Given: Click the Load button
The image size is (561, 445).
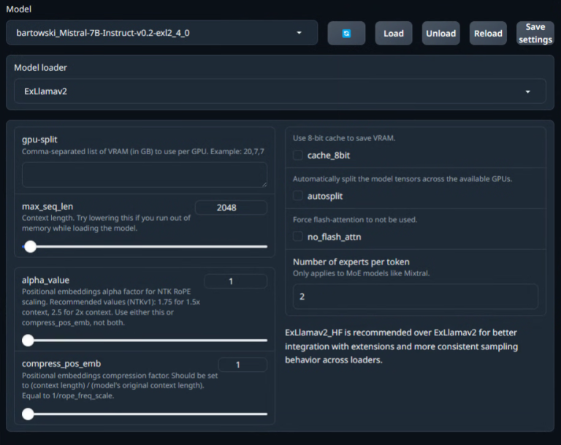Looking at the screenshot, I should tap(394, 34).
